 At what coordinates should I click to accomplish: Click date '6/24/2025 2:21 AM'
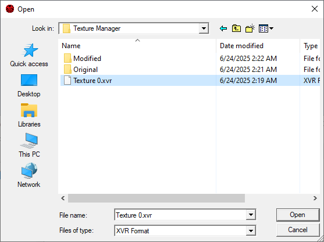point(248,70)
